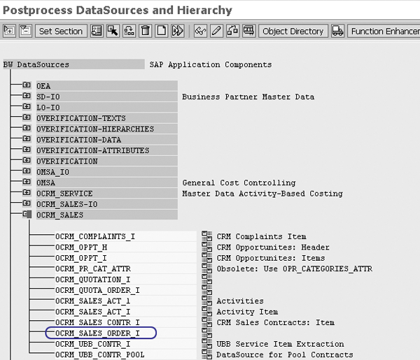Click the Master Data Activity-Based Costing text
The width and height of the screenshot is (420, 360).
262,194
